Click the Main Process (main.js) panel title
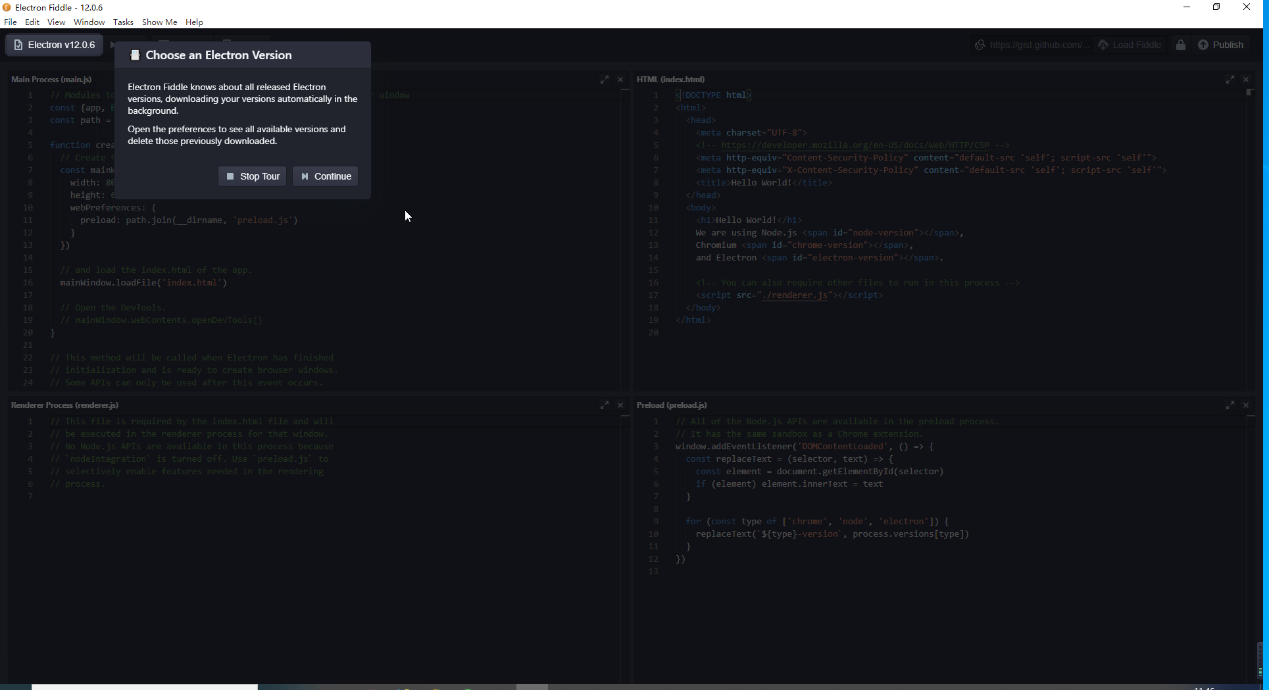Screen dimensions: 1269x690 click(51, 80)
